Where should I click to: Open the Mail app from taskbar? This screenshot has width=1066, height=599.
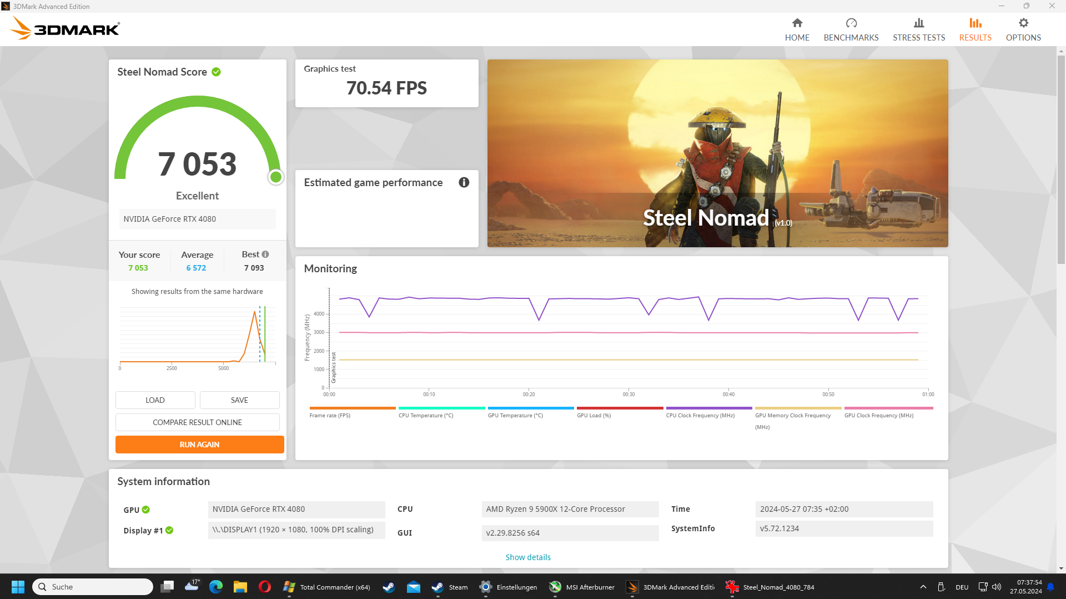pyautogui.click(x=414, y=587)
